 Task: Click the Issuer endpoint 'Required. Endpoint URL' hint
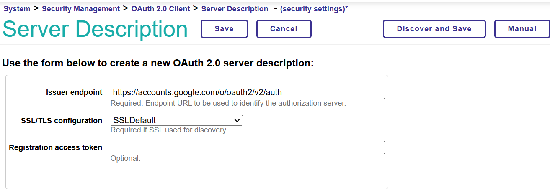[x=228, y=103]
